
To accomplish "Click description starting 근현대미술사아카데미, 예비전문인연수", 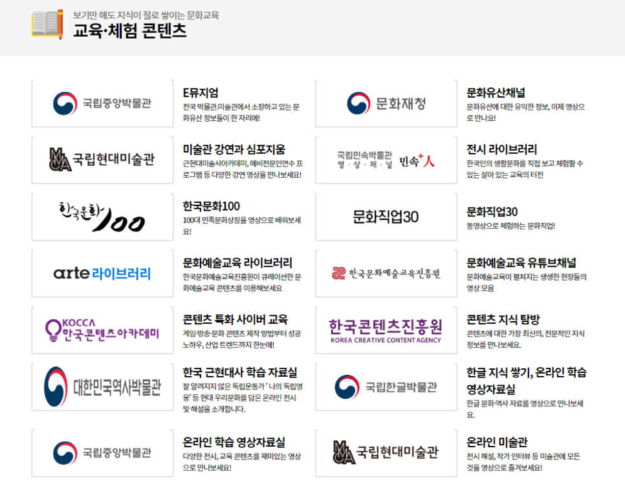I will (243, 169).
